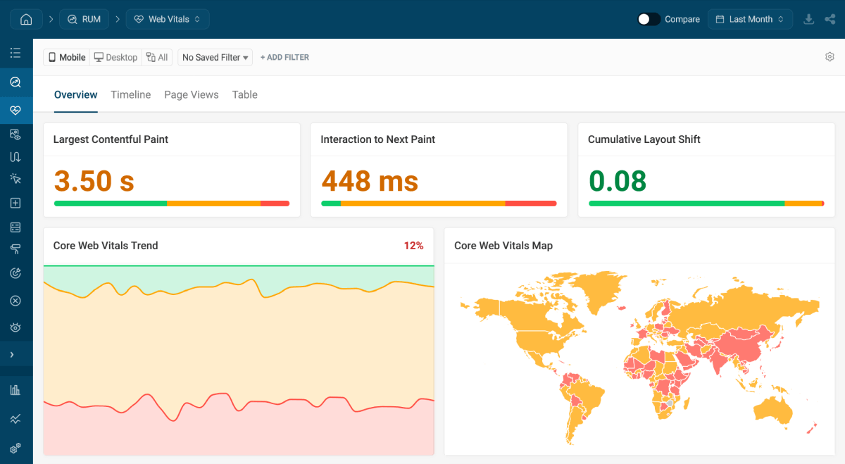Click the home icon in the breadcrumb
845x464 pixels.
click(26, 19)
